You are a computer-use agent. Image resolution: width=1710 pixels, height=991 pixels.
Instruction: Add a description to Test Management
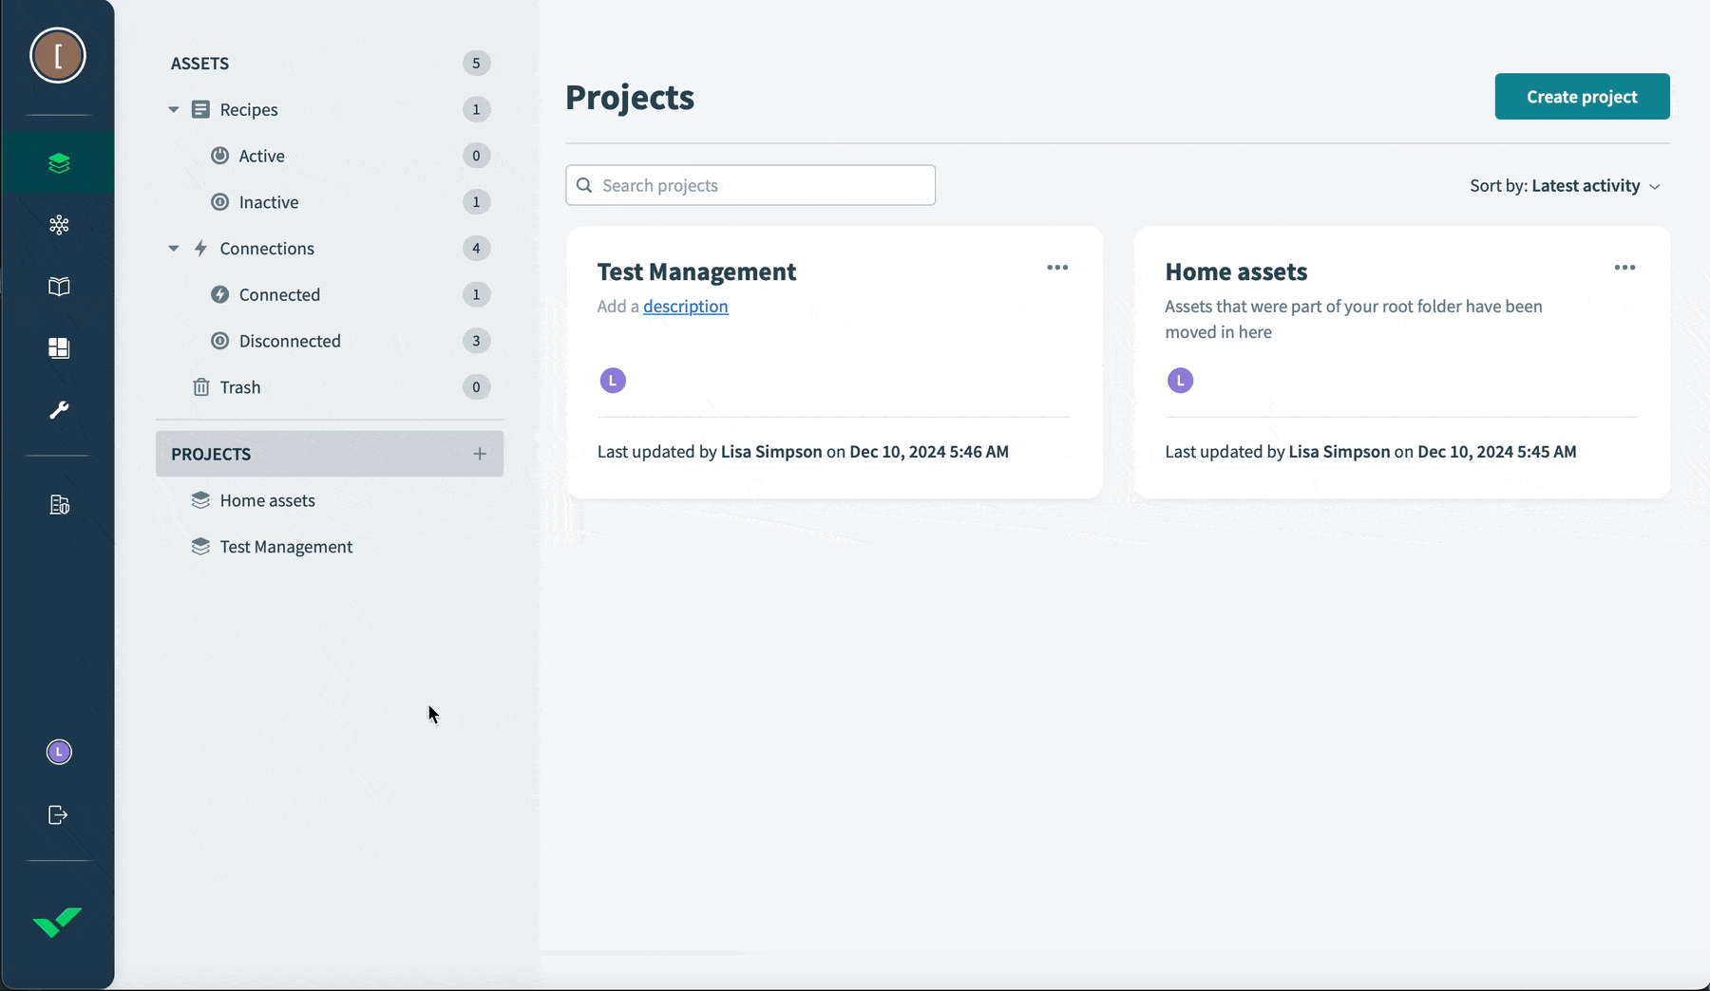tap(685, 306)
